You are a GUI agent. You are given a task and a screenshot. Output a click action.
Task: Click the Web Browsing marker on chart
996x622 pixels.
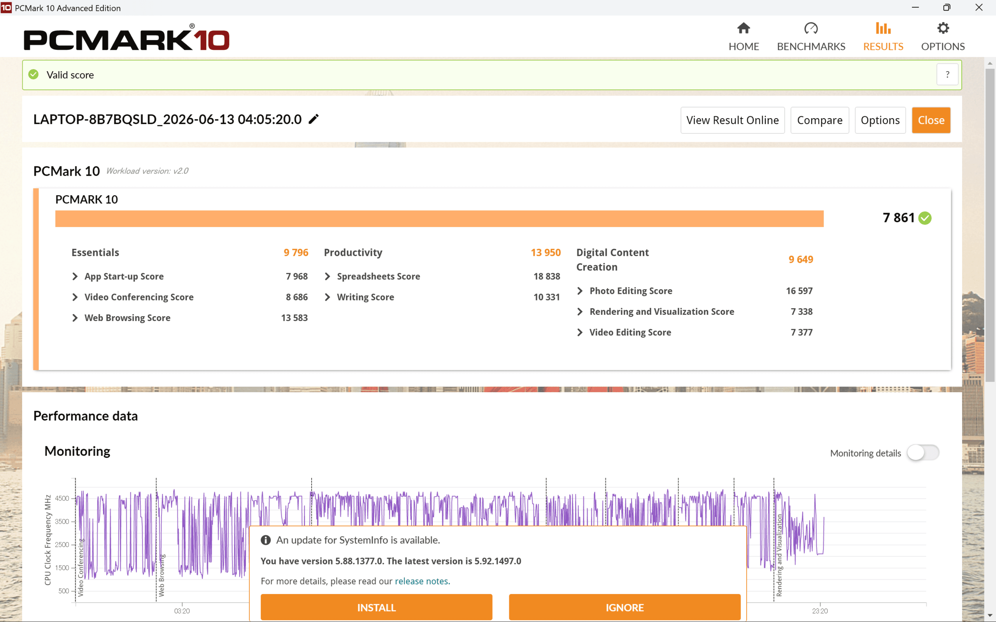pyautogui.click(x=162, y=575)
